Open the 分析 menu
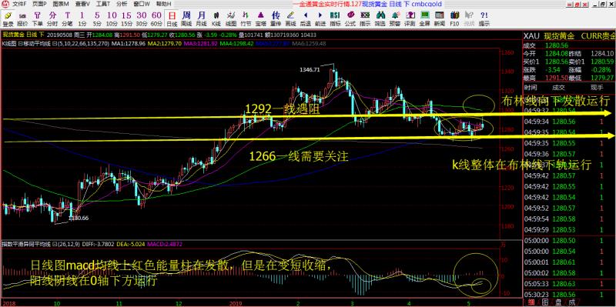The image size is (616, 307). [122, 4]
